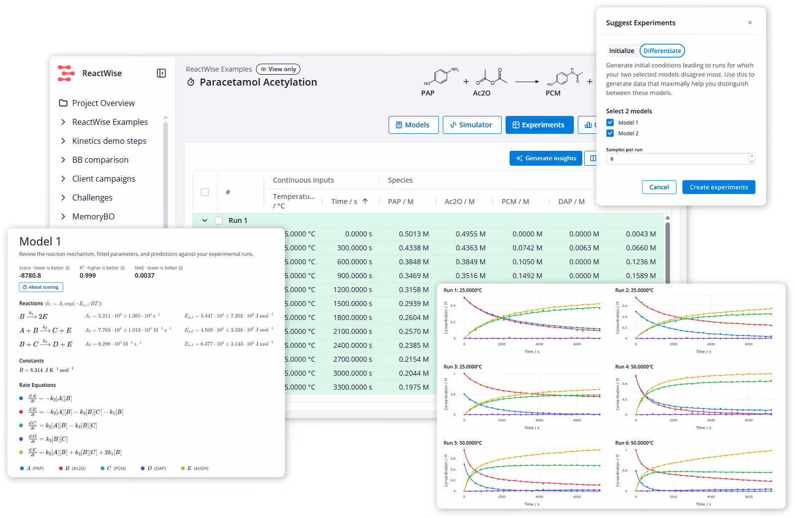Expand the Challenges item

click(63, 198)
